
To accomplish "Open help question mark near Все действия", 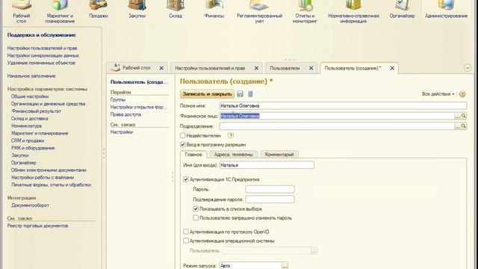I will pyautogui.click(x=462, y=94).
